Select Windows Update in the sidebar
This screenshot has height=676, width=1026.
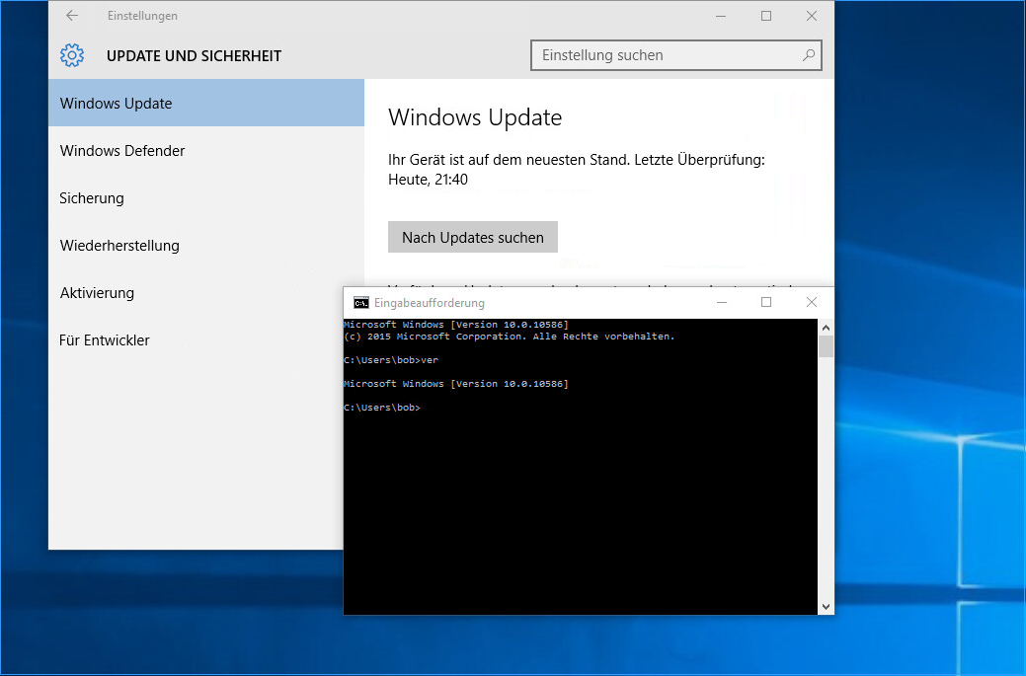[206, 104]
